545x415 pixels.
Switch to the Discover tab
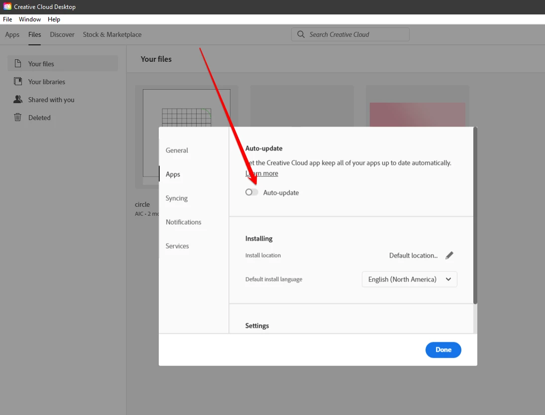62,34
